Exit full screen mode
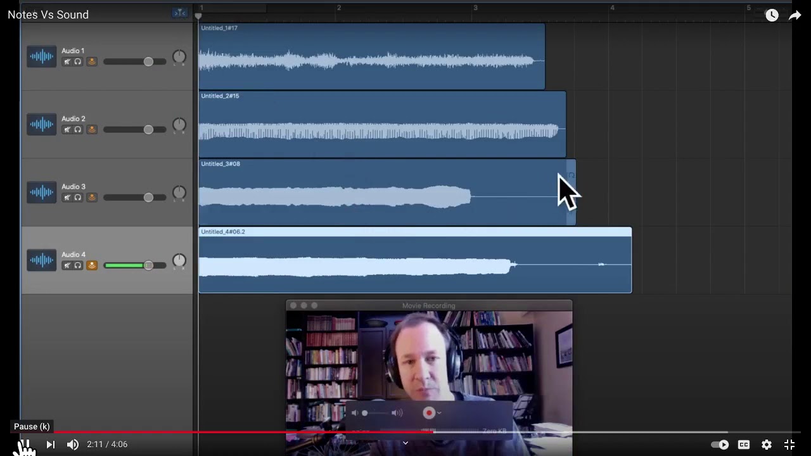The height and width of the screenshot is (456, 811). click(x=789, y=445)
